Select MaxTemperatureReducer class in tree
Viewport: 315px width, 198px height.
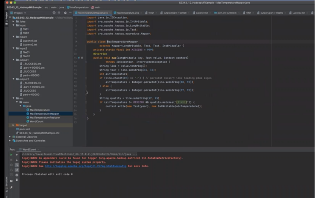click(x=45, y=118)
